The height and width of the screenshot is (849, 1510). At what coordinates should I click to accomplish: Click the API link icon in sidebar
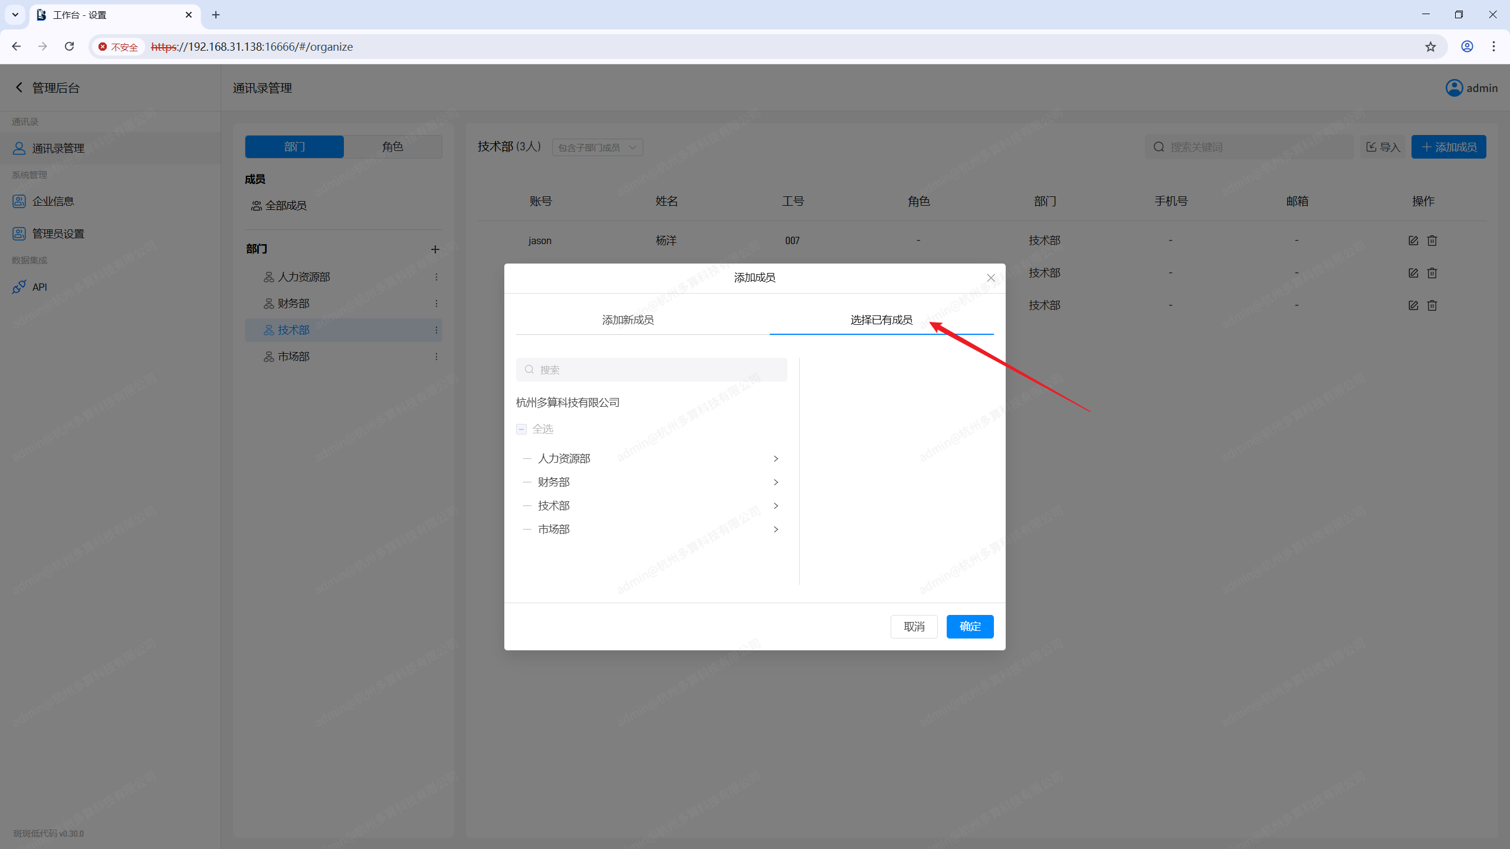click(19, 287)
